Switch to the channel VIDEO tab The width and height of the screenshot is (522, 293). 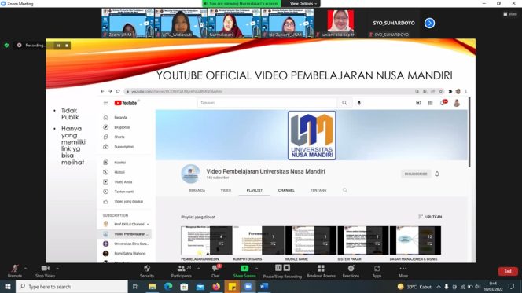(226, 190)
